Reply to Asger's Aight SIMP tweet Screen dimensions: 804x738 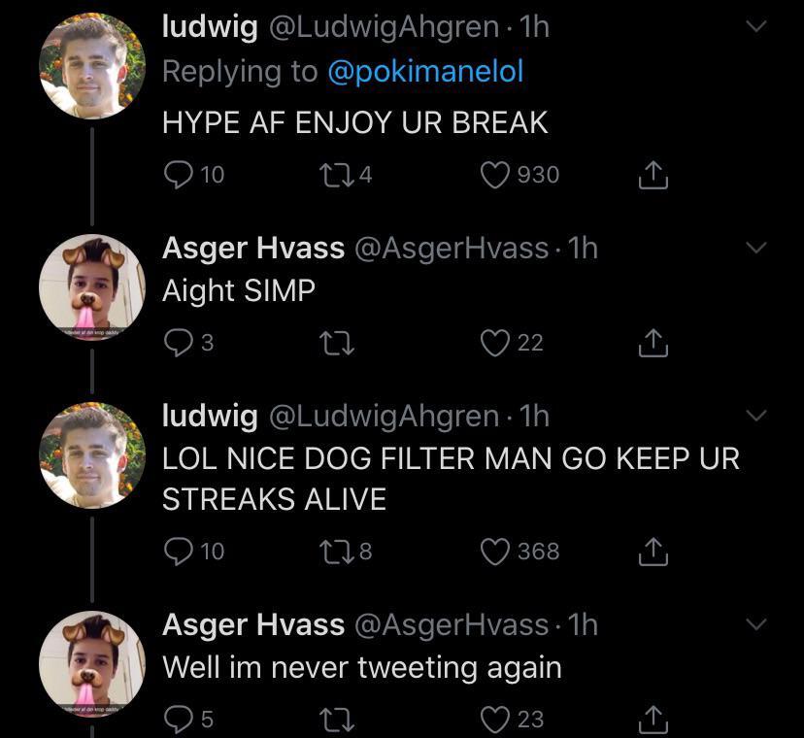click(x=181, y=342)
